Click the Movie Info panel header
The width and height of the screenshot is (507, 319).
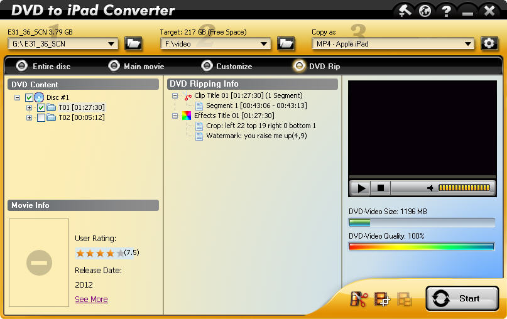pos(83,205)
